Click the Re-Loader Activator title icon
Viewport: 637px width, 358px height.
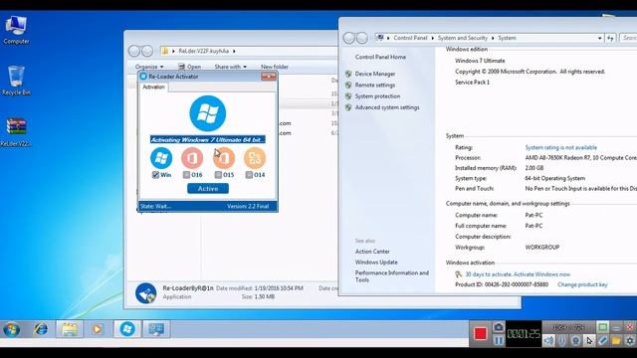[143, 77]
